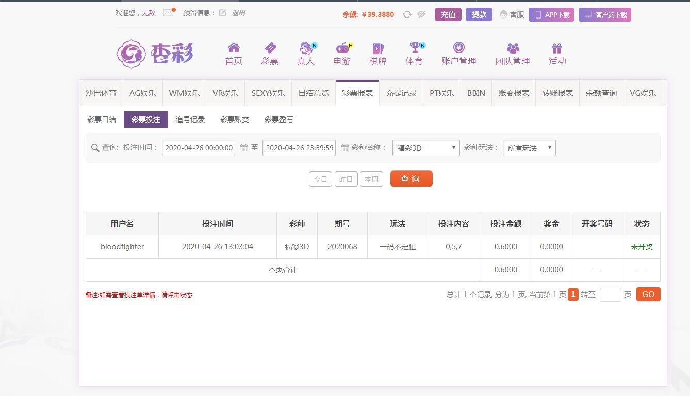Open the 彩票日结 sub-tab

[x=102, y=119]
